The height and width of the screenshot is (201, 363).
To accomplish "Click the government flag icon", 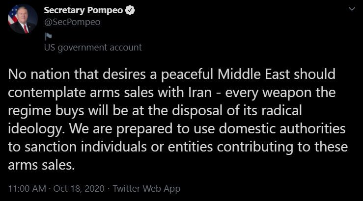I will pyautogui.click(x=48, y=36).
